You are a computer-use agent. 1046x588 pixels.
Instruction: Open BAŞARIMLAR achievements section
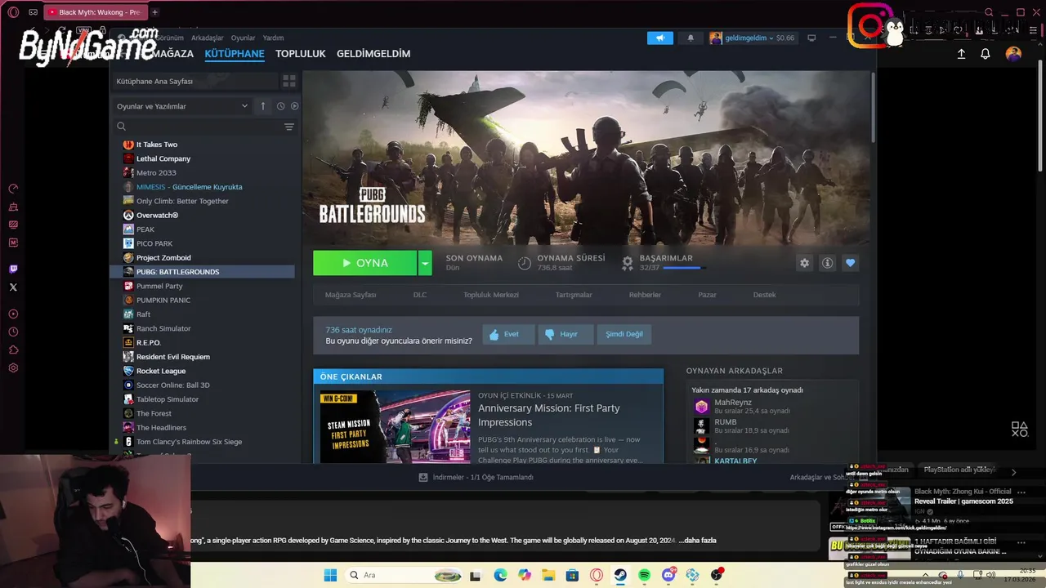pos(666,258)
